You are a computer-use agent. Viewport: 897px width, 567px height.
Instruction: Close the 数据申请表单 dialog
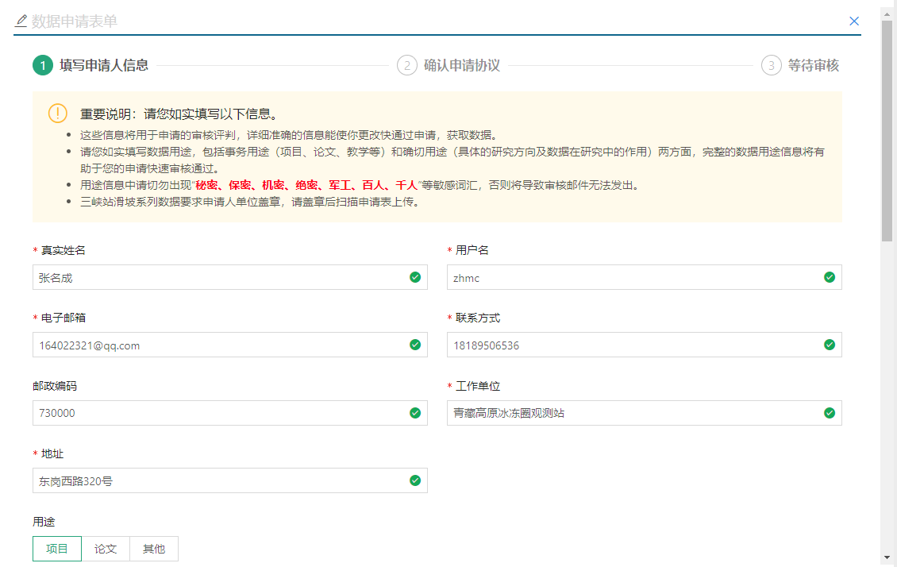[854, 21]
